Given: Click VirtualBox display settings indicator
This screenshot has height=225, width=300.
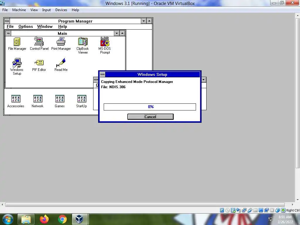Looking at the screenshot, I should (x=261, y=210).
